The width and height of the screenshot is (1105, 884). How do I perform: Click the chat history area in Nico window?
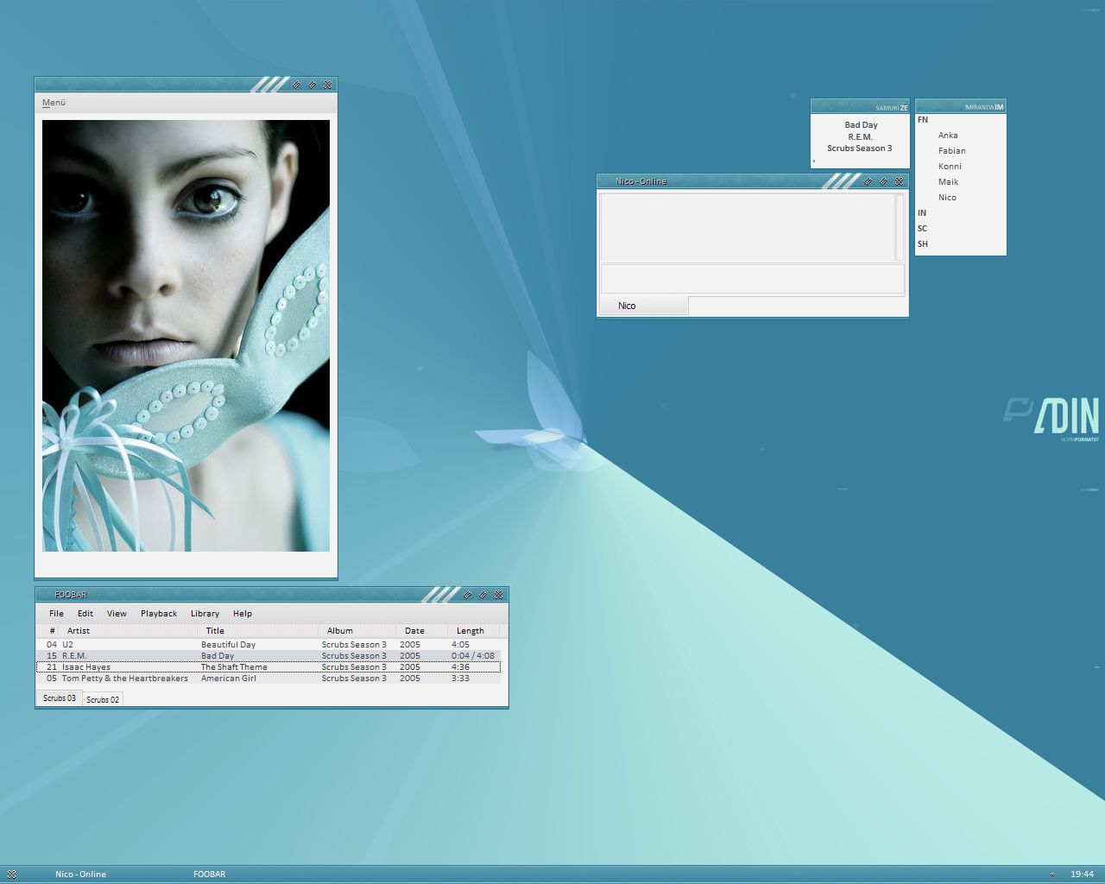click(748, 227)
